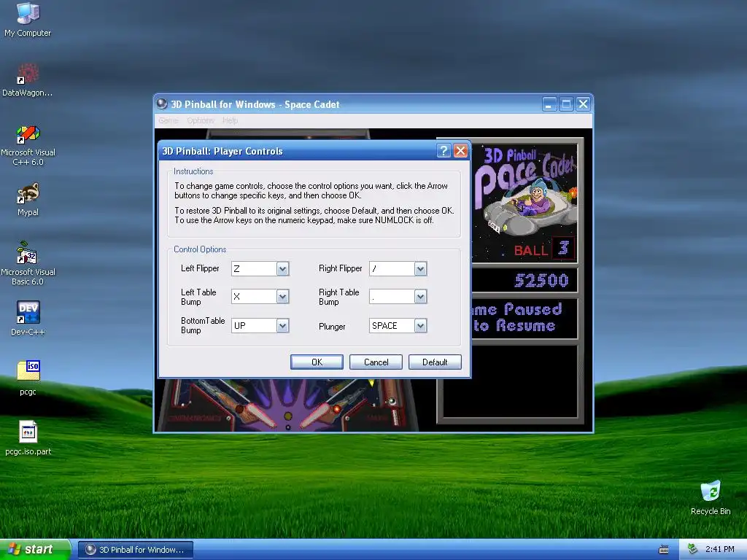The height and width of the screenshot is (560, 747).
Task: Open the Left Flipper key dropdown
Action: tap(282, 268)
